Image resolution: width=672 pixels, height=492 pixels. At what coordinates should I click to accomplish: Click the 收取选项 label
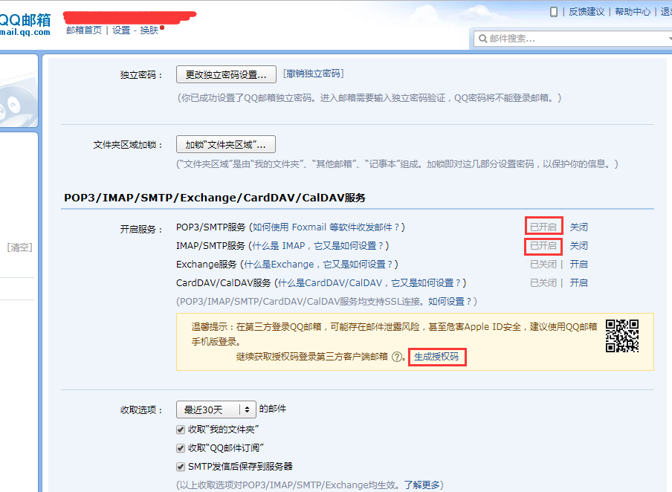tap(141, 410)
